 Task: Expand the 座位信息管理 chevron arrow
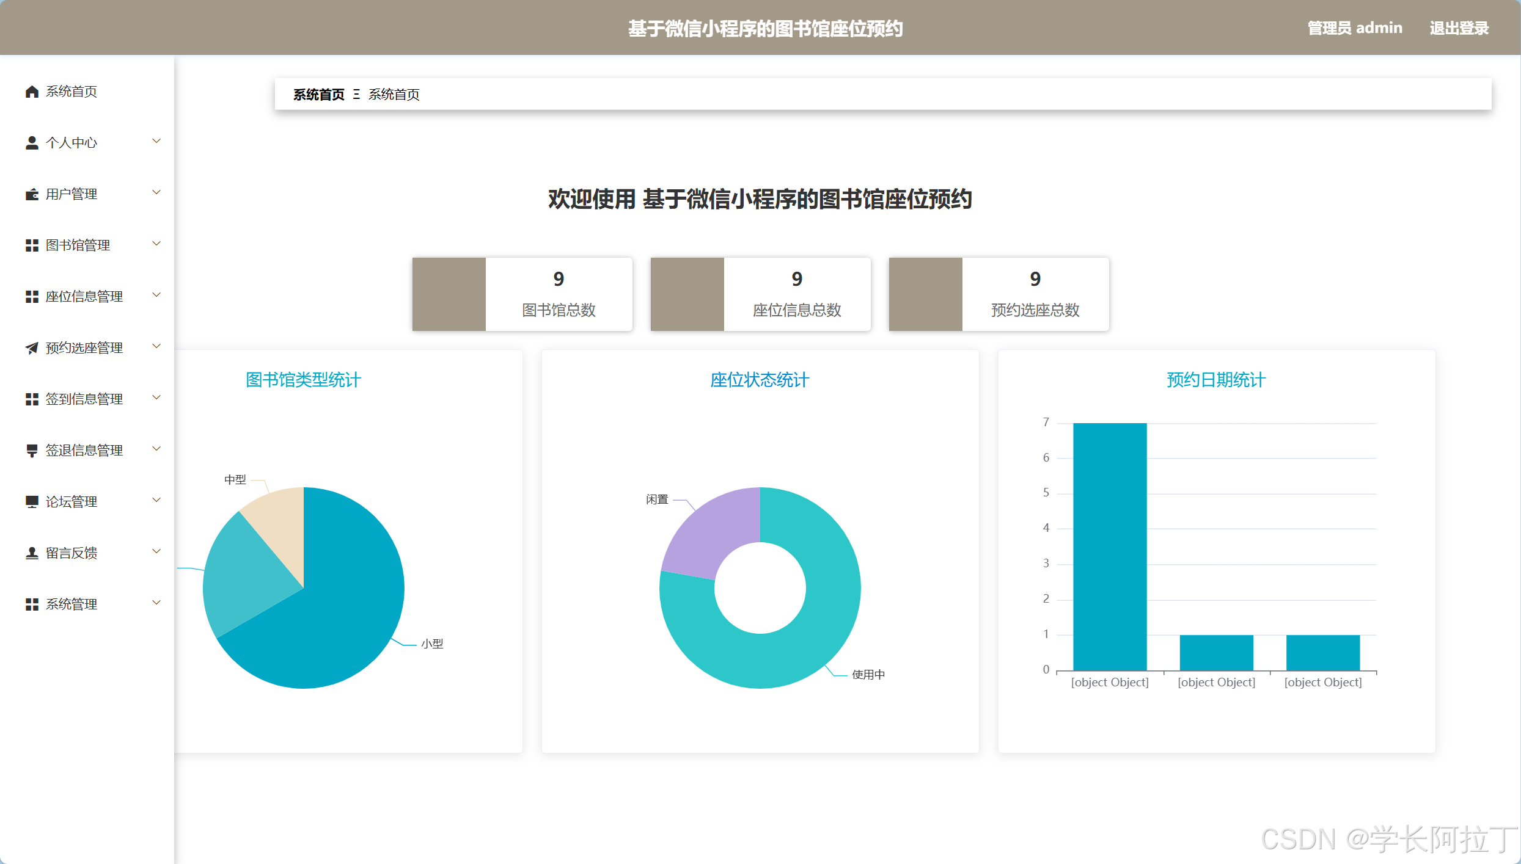click(x=156, y=296)
